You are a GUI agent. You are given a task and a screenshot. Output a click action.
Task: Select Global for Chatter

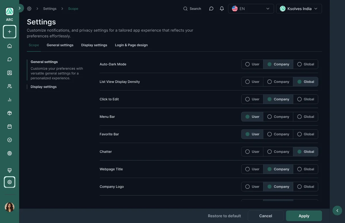click(x=306, y=152)
